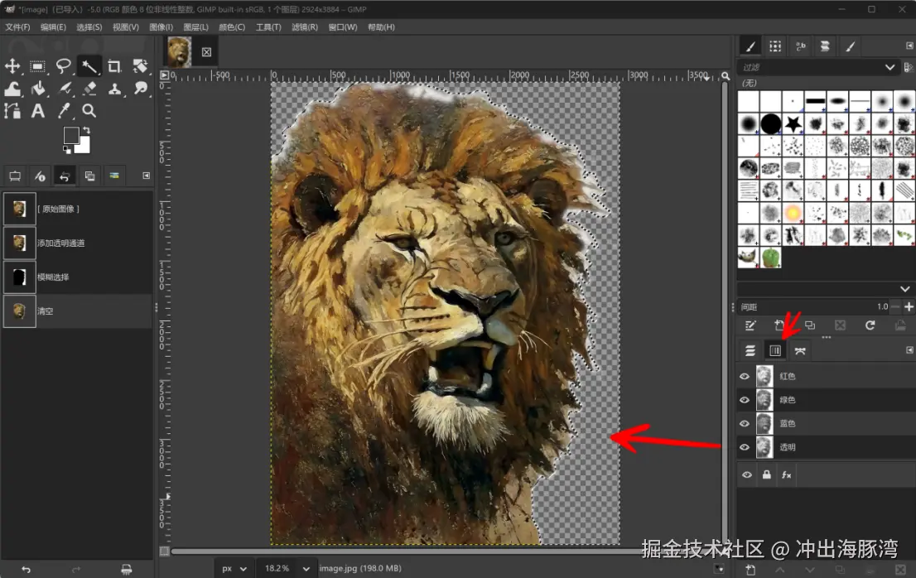Adjust the 间距 spacing slider field
This screenshot has height=578, width=916.
pos(814,306)
